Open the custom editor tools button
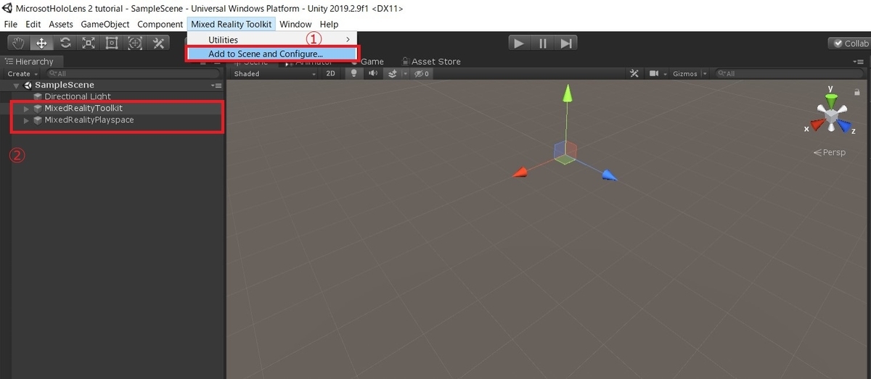Screen dimensions: 871x379 tap(158, 43)
